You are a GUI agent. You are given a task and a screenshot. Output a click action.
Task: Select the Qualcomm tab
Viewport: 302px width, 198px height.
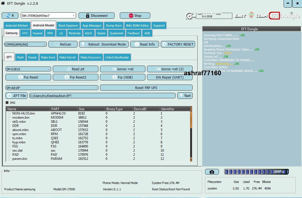tap(116, 33)
